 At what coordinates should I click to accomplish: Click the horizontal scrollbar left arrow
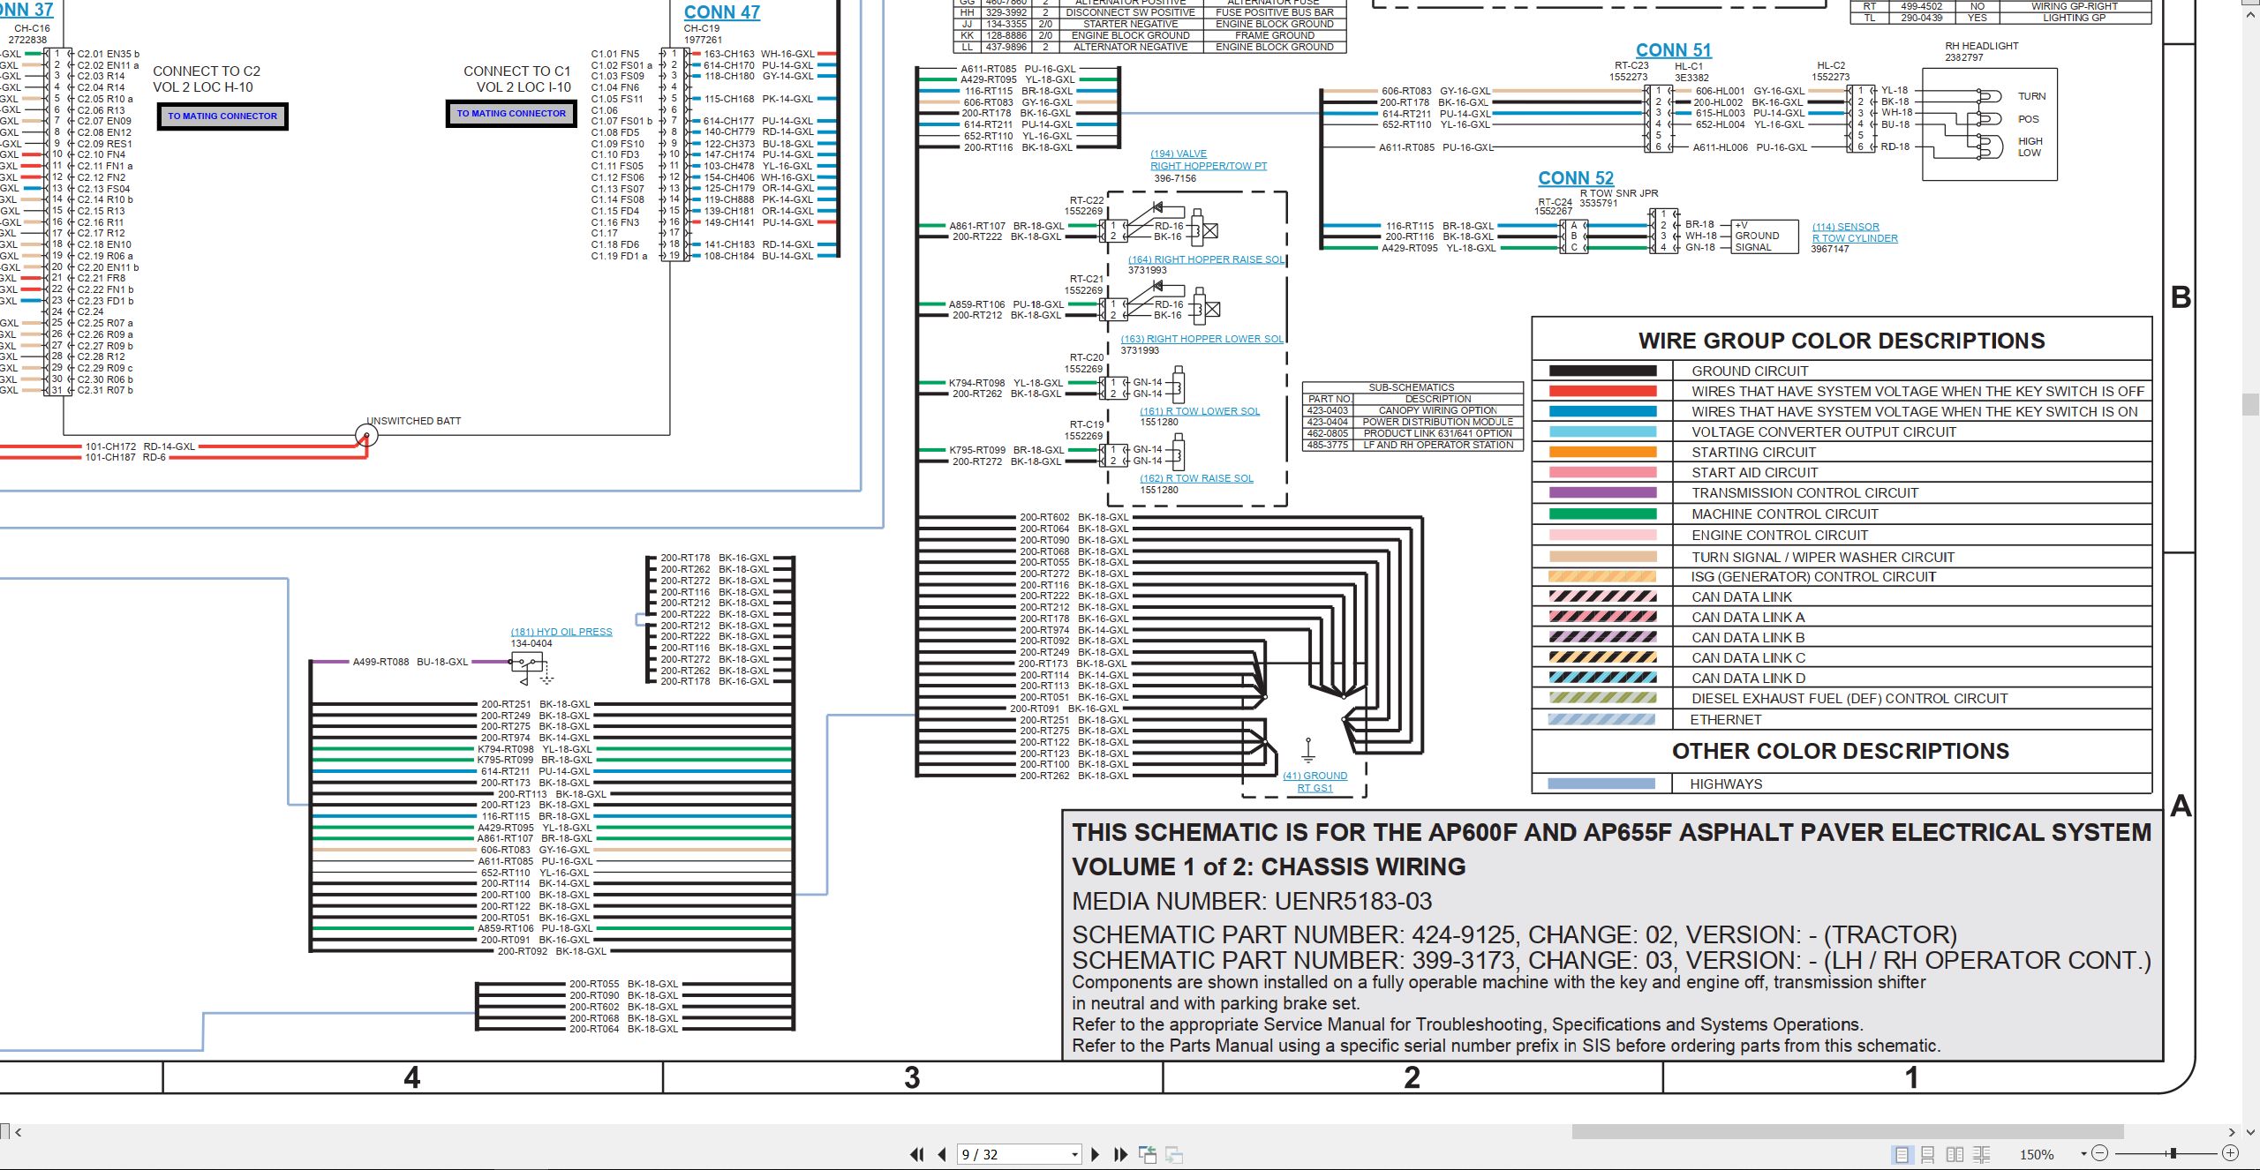click(x=18, y=1132)
